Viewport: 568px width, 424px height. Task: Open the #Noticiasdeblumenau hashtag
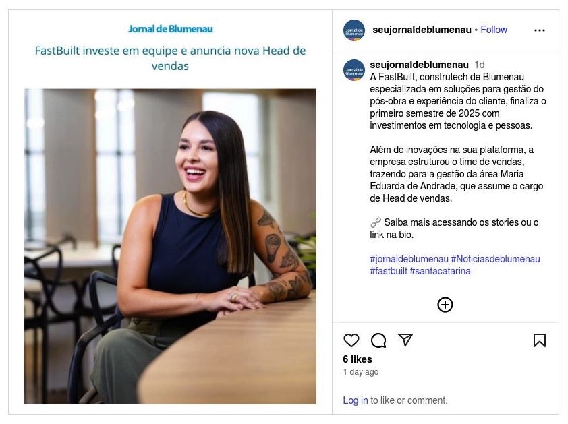(x=495, y=259)
